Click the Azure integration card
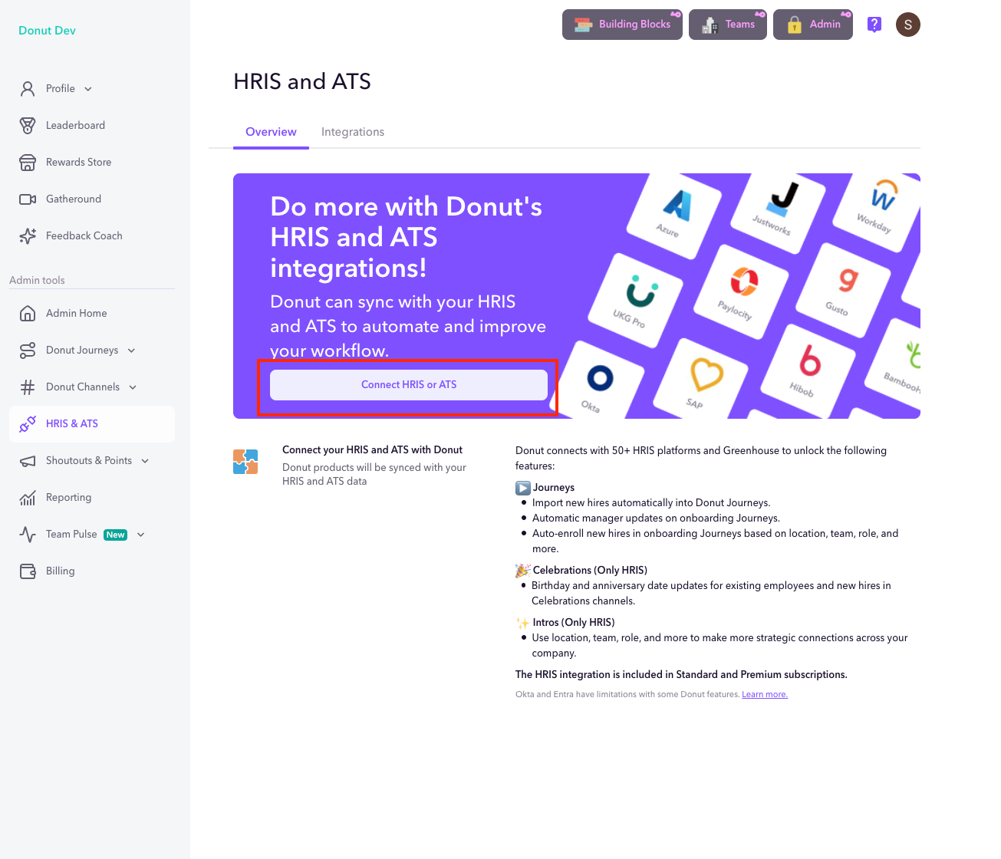The width and height of the screenshot is (1001, 859). pos(674,216)
